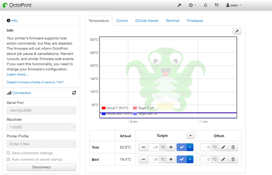Image resolution: width=272 pixels, height=175 pixels.
Task: Edit the Tool temperature offset
Action: coord(223,147)
